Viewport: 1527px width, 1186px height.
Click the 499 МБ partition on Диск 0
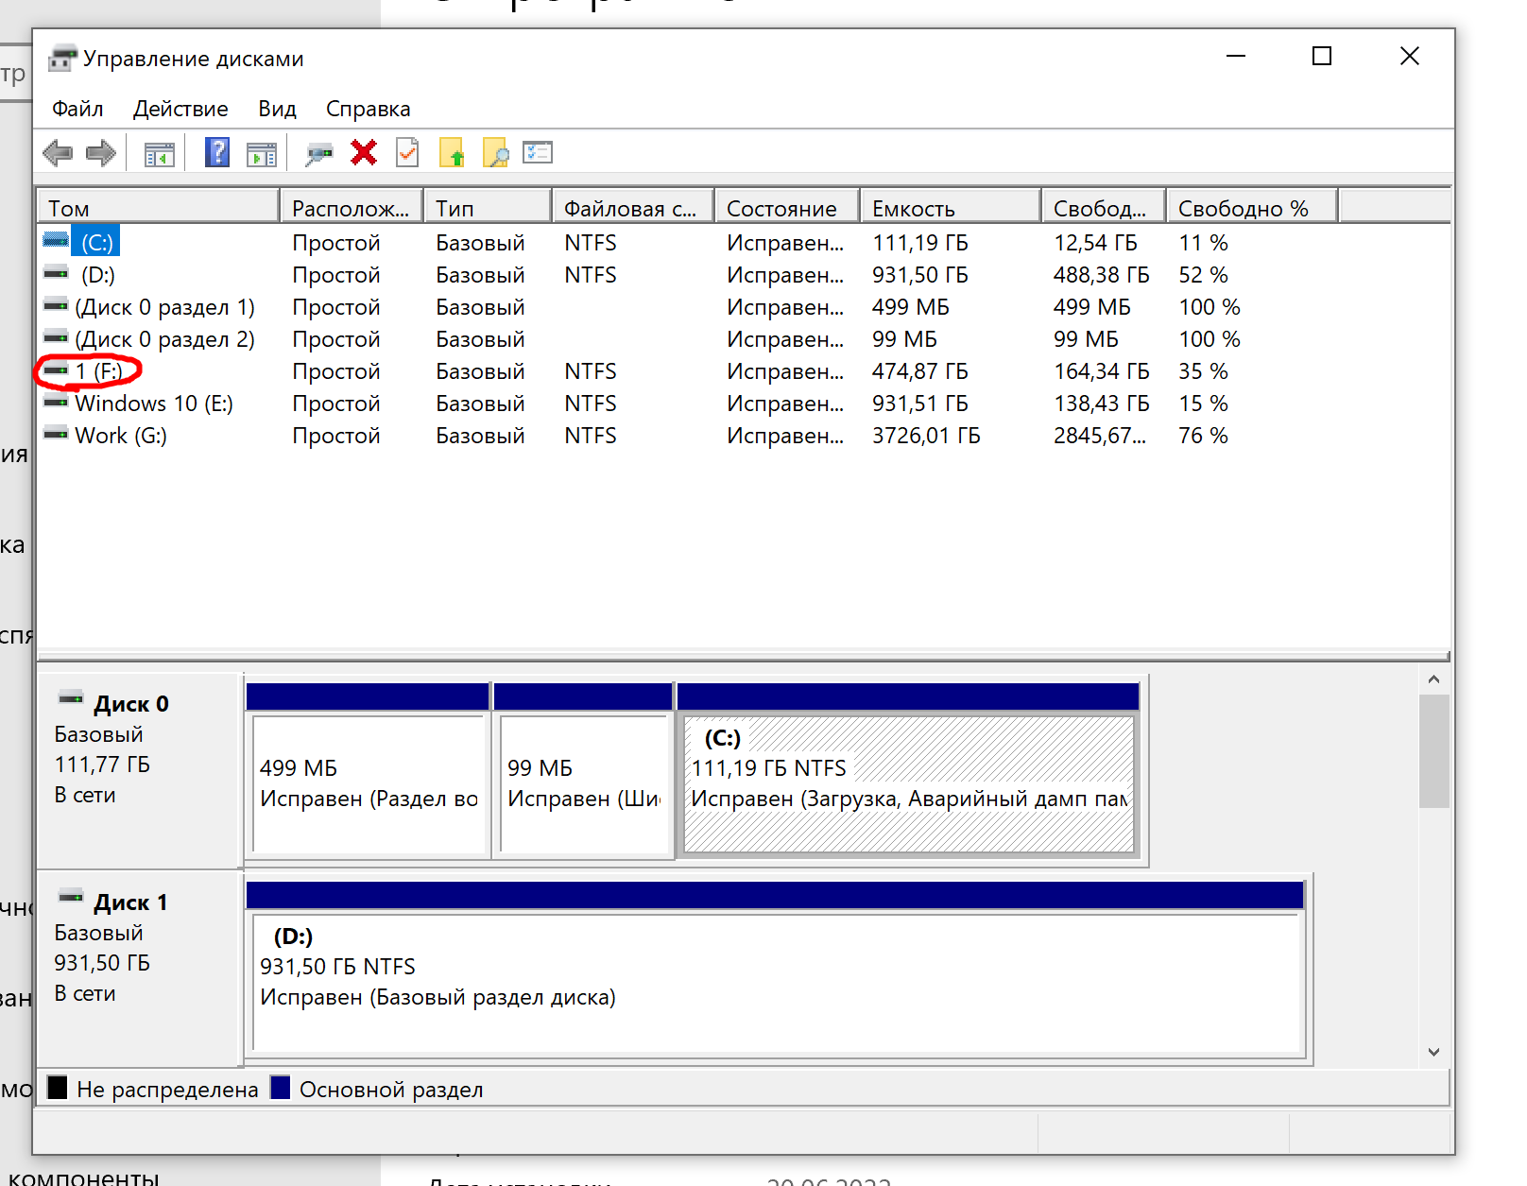368,783
